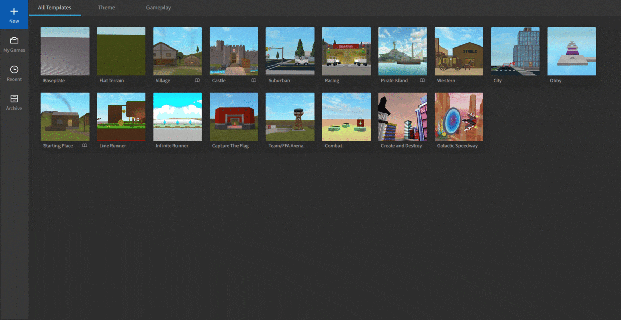621x320 pixels.
Task: Select the City template thumbnail
Action: (x=515, y=52)
